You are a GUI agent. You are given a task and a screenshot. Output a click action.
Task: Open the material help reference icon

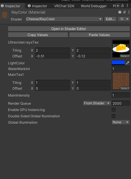tap(120, 12)
